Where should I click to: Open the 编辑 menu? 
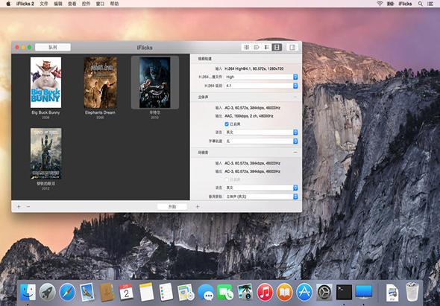(x=58, y=4)
